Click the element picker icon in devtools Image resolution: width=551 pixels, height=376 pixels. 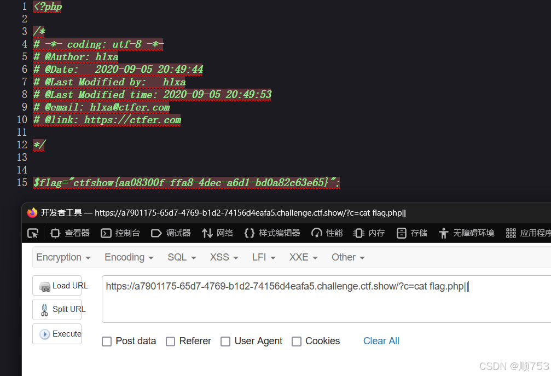33,233
